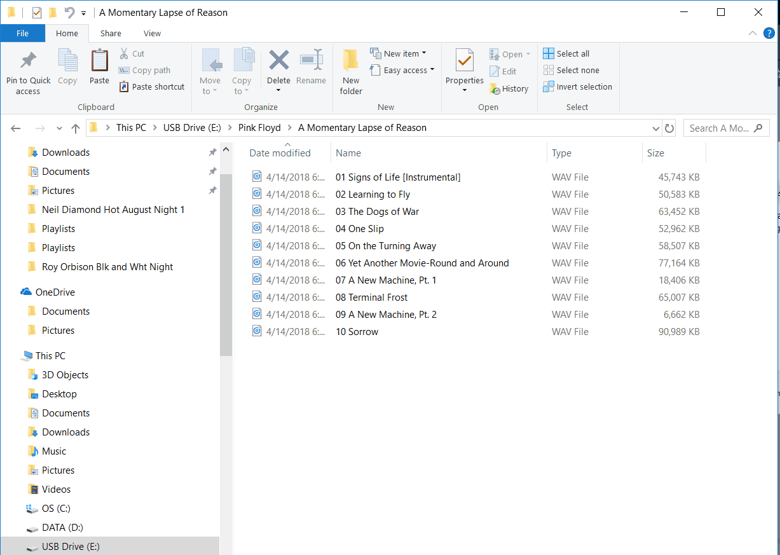Select DATA (D:) drive in navigation pane
The image size is (780, 555).
[62, 528]
